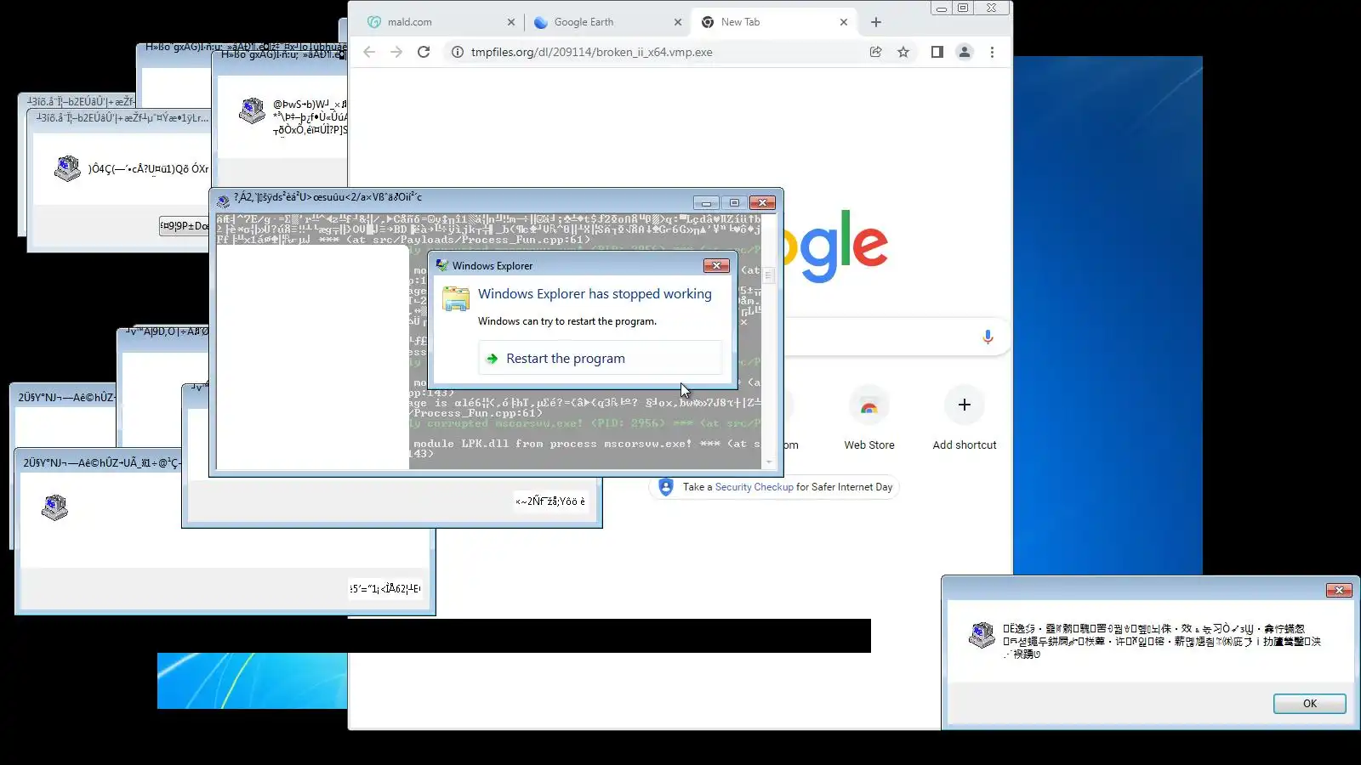
Task: Minimize the corrupted console window
Action: (705, 203)
